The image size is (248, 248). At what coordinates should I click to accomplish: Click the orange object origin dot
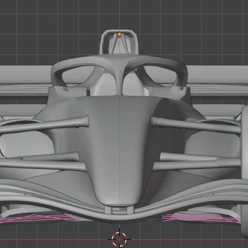tap(120, 34)
